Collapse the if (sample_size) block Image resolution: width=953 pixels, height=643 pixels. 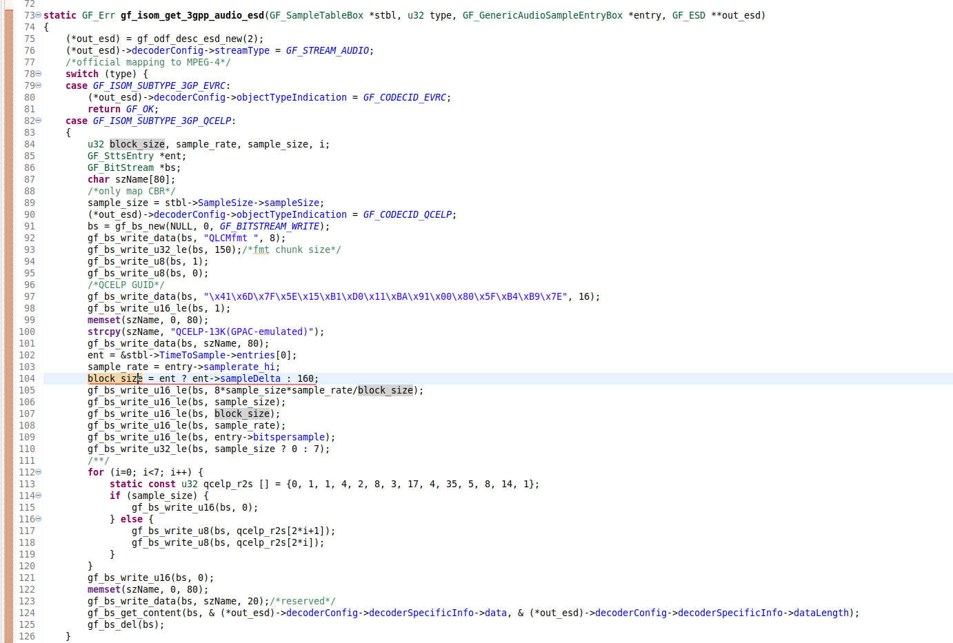[39, 496]
